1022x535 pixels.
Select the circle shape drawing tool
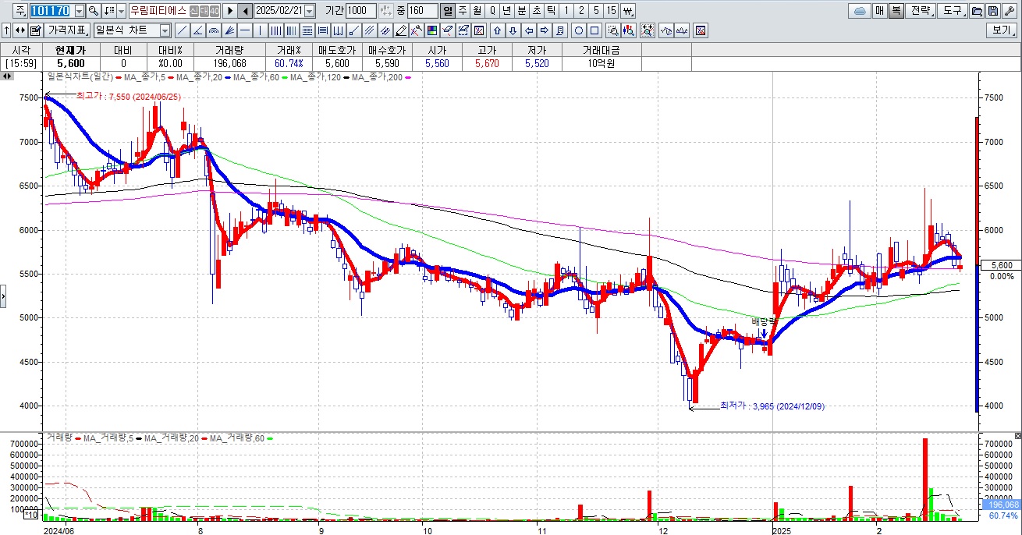coord(579,30)
